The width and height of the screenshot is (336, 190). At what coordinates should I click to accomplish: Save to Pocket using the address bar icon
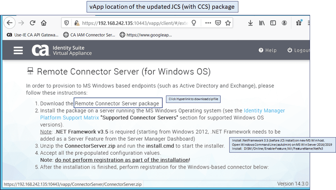218,23
